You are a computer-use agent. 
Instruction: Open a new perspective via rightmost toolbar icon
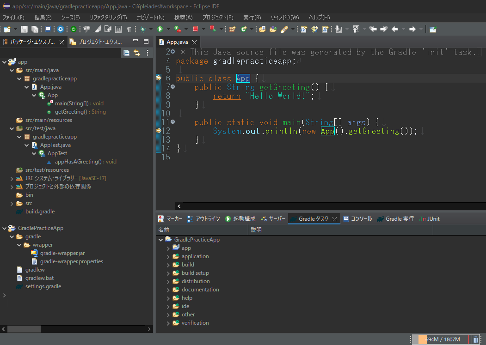[x=433, y=29]
